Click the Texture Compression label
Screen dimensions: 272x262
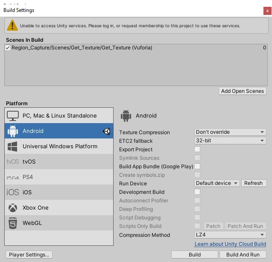[x=144, y=132]
